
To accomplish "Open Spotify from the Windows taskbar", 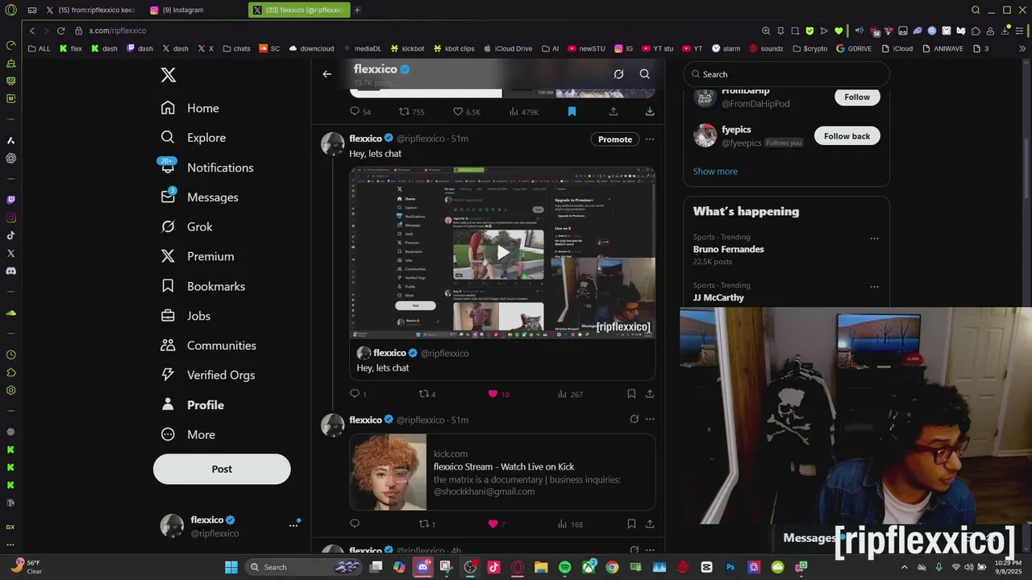I will point(564,567).
